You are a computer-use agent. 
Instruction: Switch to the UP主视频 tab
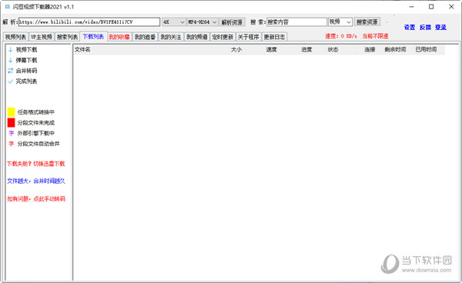(42, 37)
